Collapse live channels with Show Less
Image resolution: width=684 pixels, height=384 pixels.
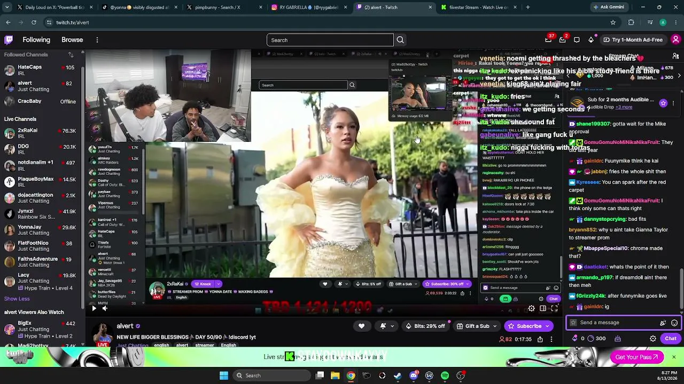point(17,299)
